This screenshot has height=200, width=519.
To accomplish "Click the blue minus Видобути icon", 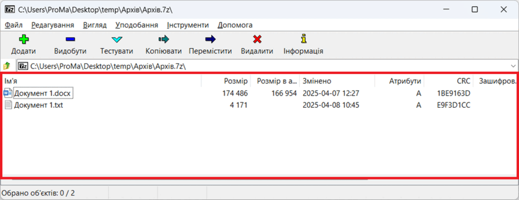I will 71,40.
